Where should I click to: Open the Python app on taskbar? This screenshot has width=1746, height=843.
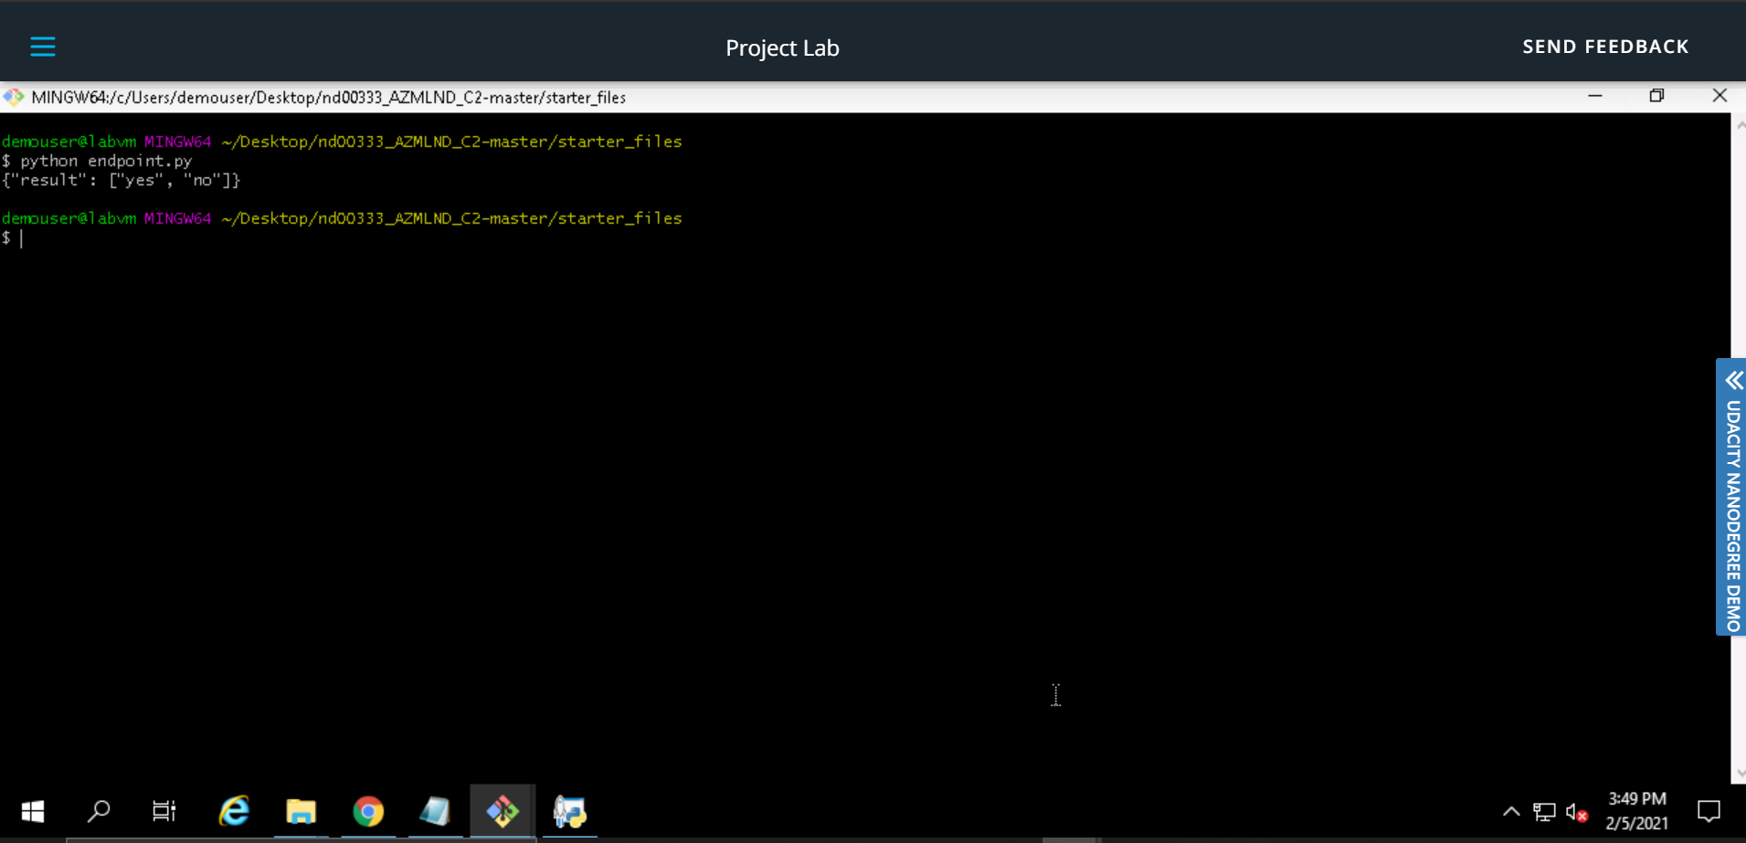click(569, 811)
